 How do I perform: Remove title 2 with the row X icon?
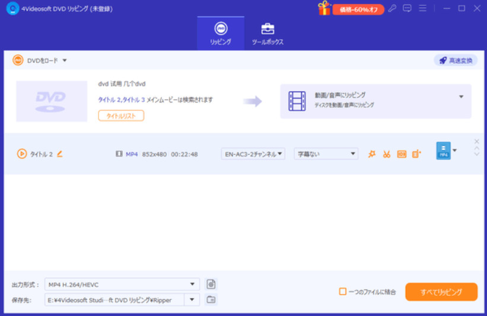[477, 142]
